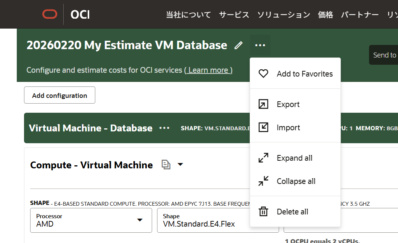Click the Collapse all arrows icon
Screen dimensions: 398x243
point(263,181)
